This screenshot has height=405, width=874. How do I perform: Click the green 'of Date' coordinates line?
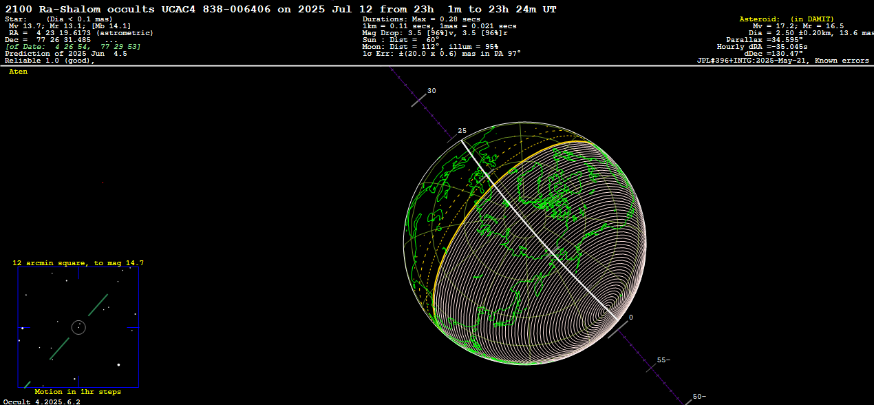click(72, 46)
